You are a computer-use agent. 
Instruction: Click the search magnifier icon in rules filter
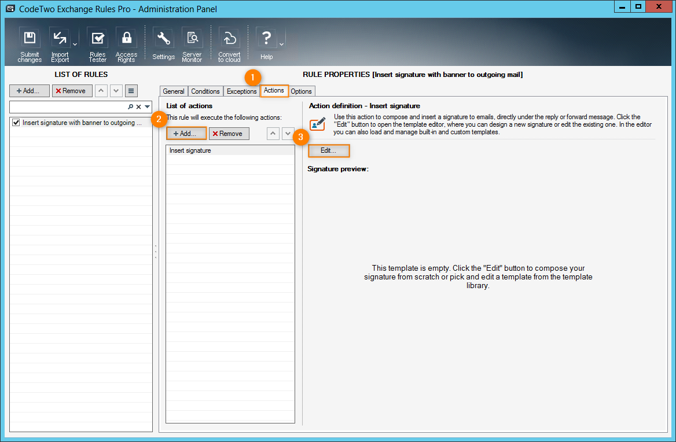point(131,106)
